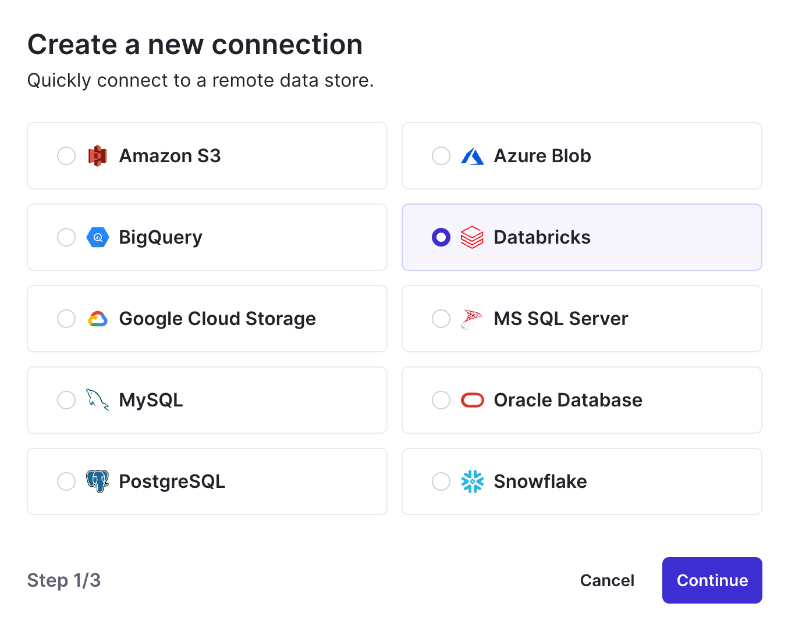Click the 'Create a new connection' heading
This screenshot has width=788, height=628.
point(195,45)
